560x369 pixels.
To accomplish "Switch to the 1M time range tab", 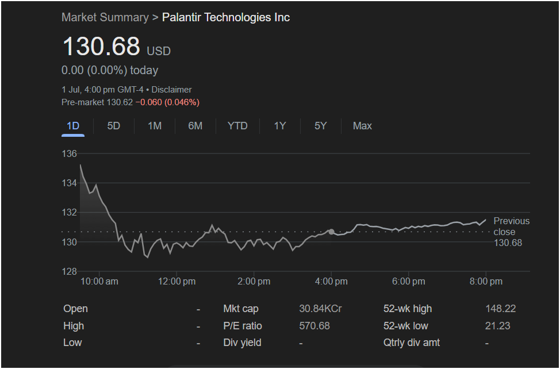I will point(155,126).
